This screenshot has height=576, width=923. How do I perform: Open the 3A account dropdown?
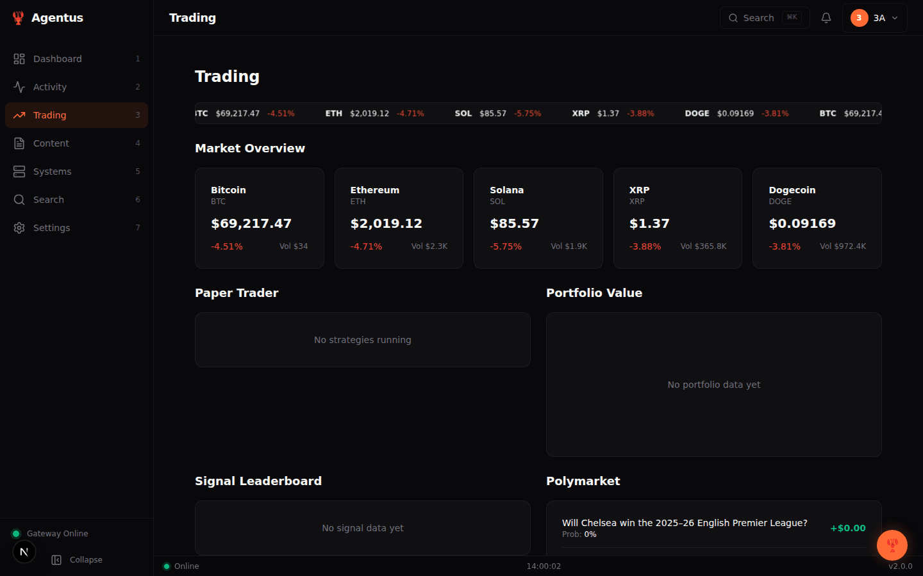(x=875, y=17)
